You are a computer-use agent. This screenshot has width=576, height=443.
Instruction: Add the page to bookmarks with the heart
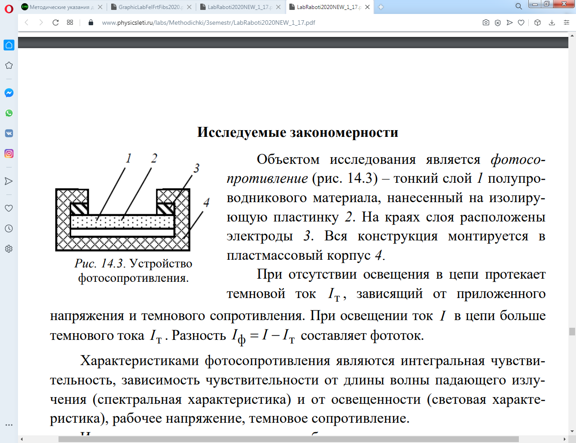click(x=521, y=23)
